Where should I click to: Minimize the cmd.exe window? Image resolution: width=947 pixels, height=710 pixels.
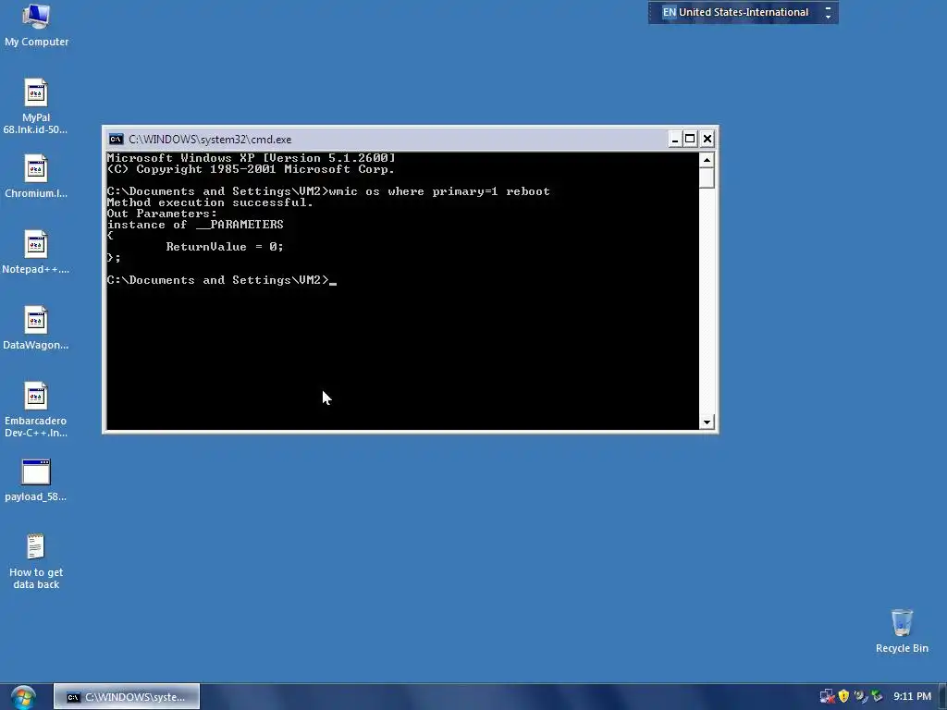(x=674, y=140)
